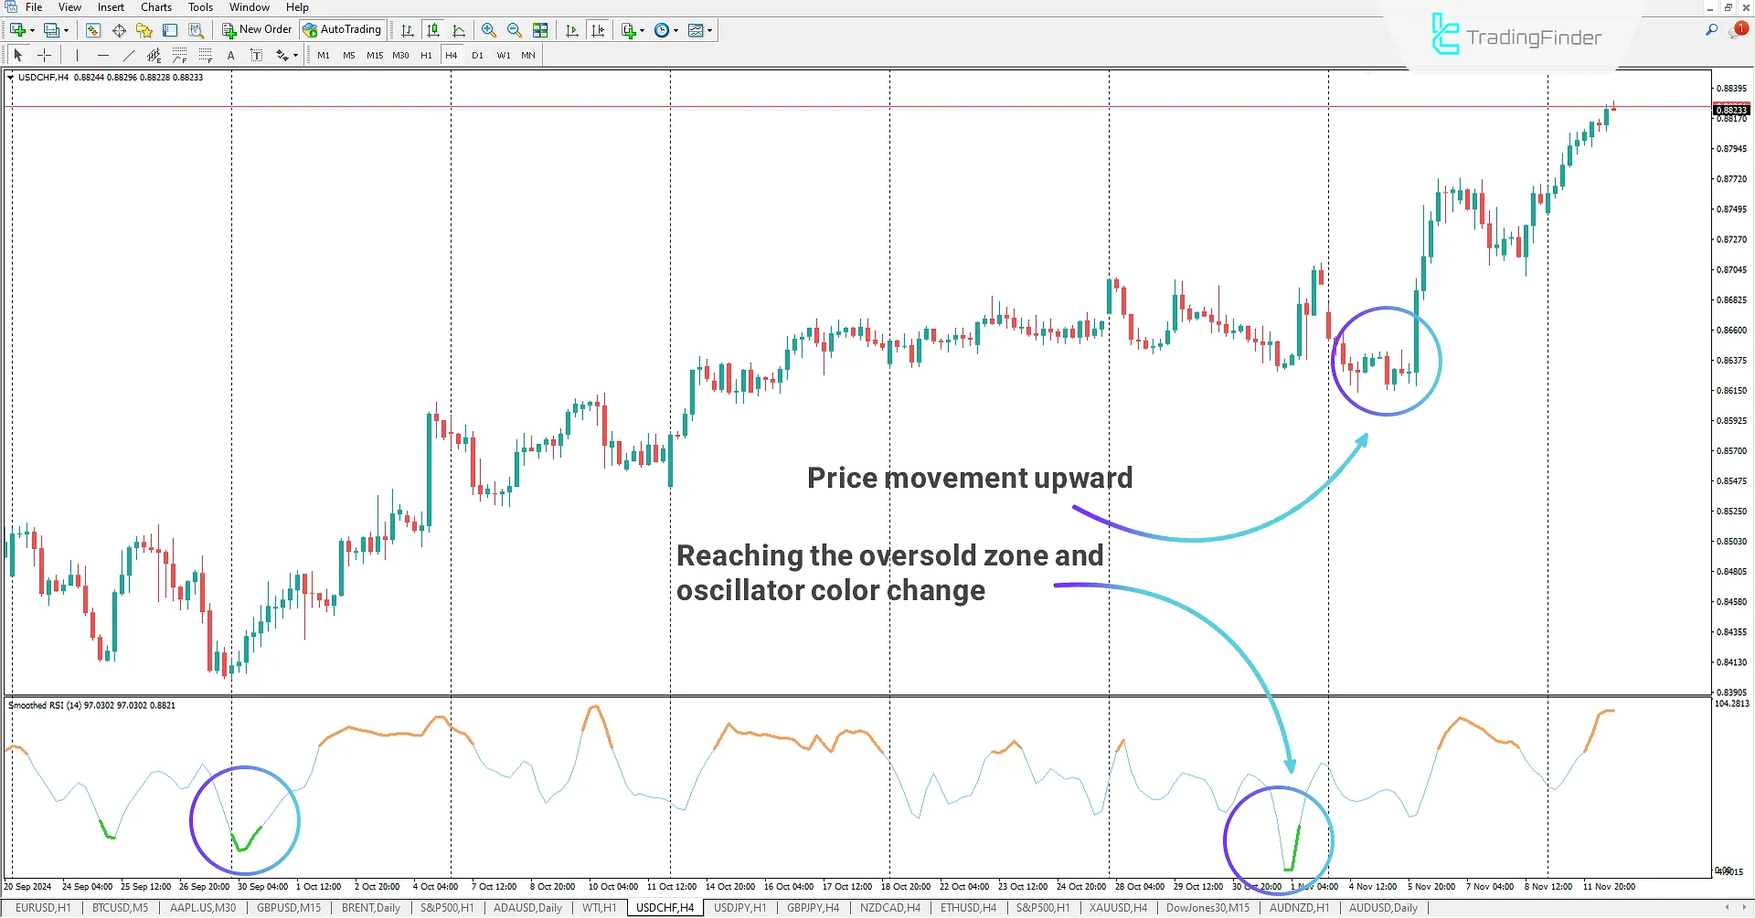Switch chart timeframe to D1
1755x918 pixels.
[477, 55]
